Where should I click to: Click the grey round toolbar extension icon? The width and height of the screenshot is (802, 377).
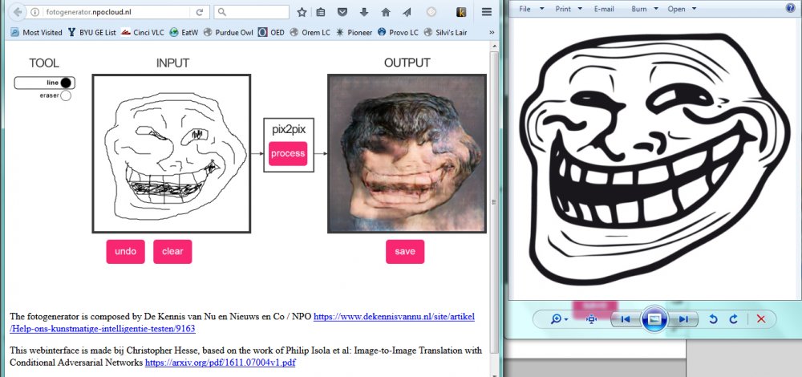(431, 12)
